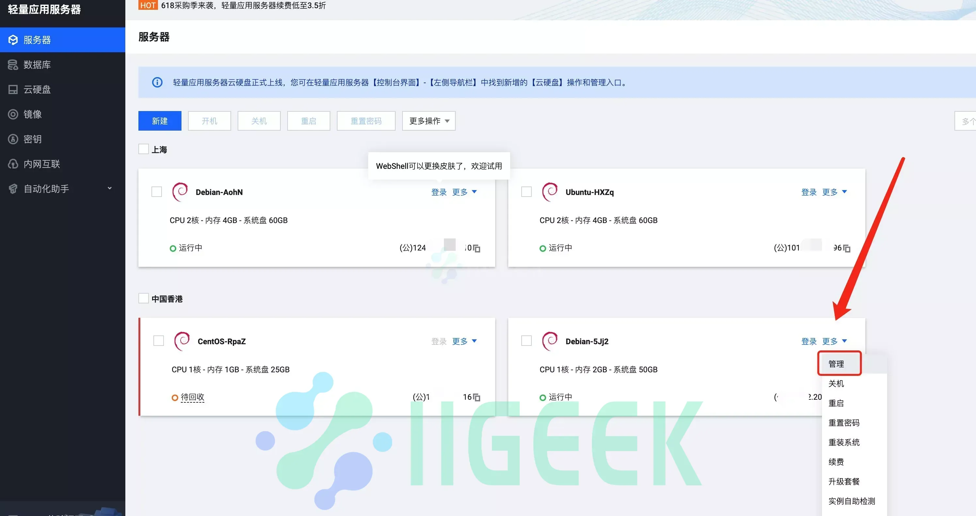Click 登录 link for Ubuntu-HXZq
The image size is (976, 516).
(809, 192)
